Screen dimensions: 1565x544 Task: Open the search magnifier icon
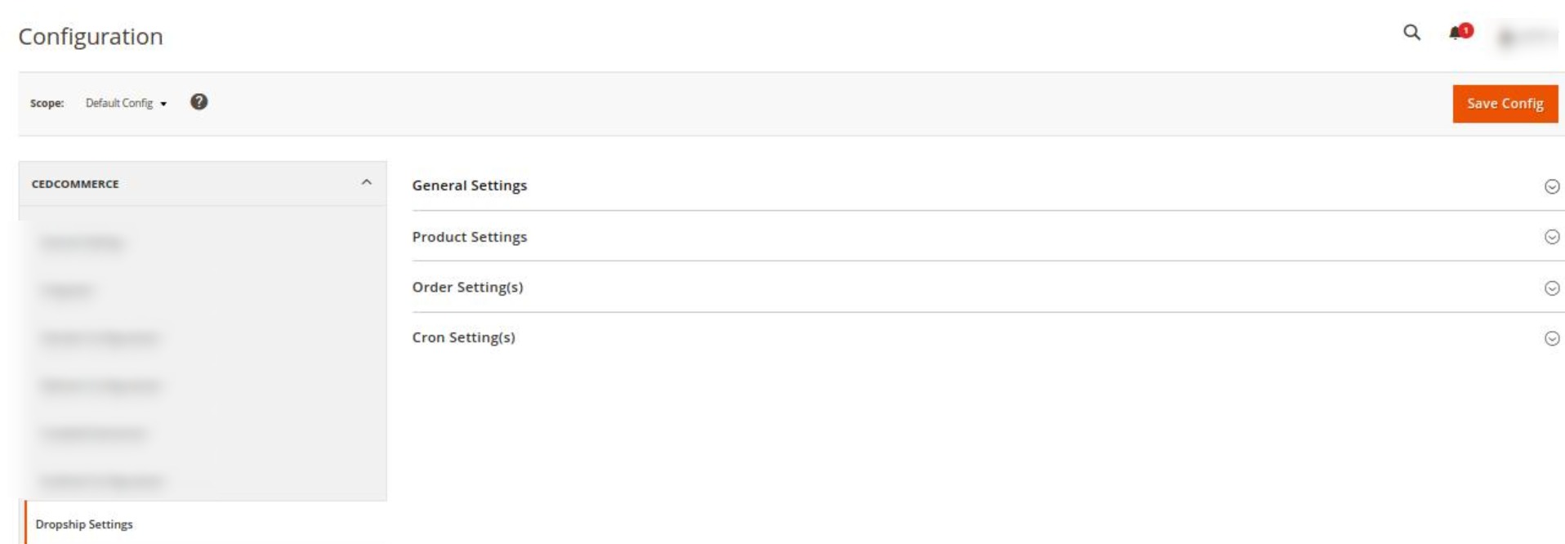[x=1411, y=33]
